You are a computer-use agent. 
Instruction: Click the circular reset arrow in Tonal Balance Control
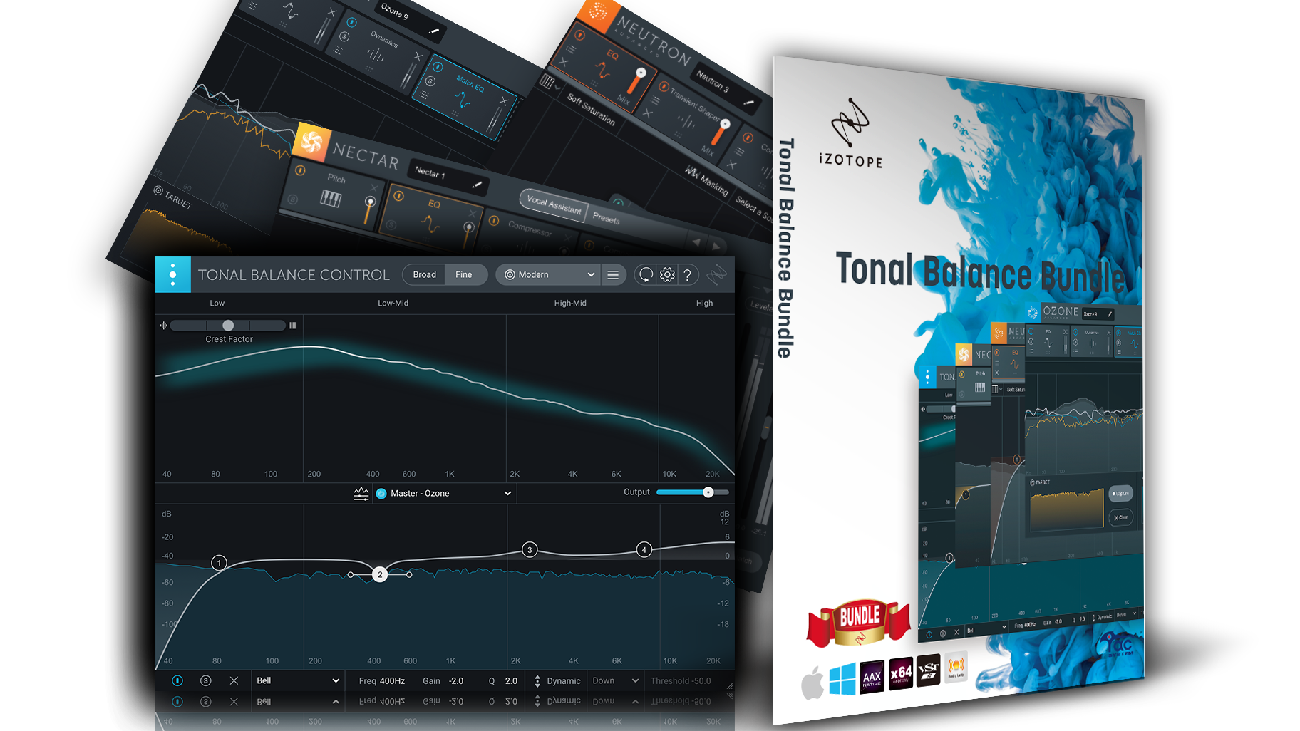click(646, 275)
